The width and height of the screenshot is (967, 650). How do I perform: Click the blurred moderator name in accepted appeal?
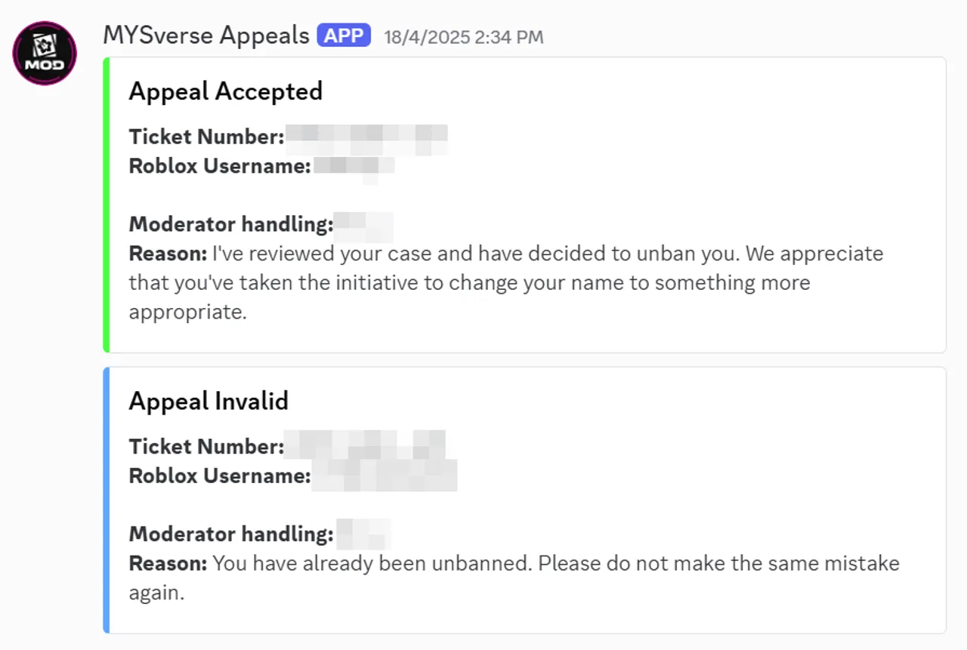363,225
